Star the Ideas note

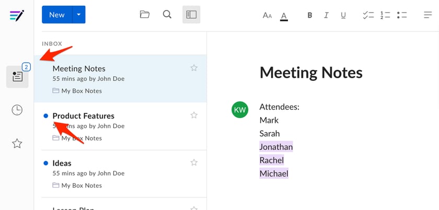[x=194, y=162]
